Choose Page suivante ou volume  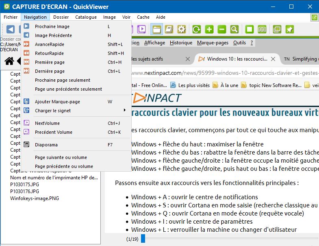tap(76, 157)
